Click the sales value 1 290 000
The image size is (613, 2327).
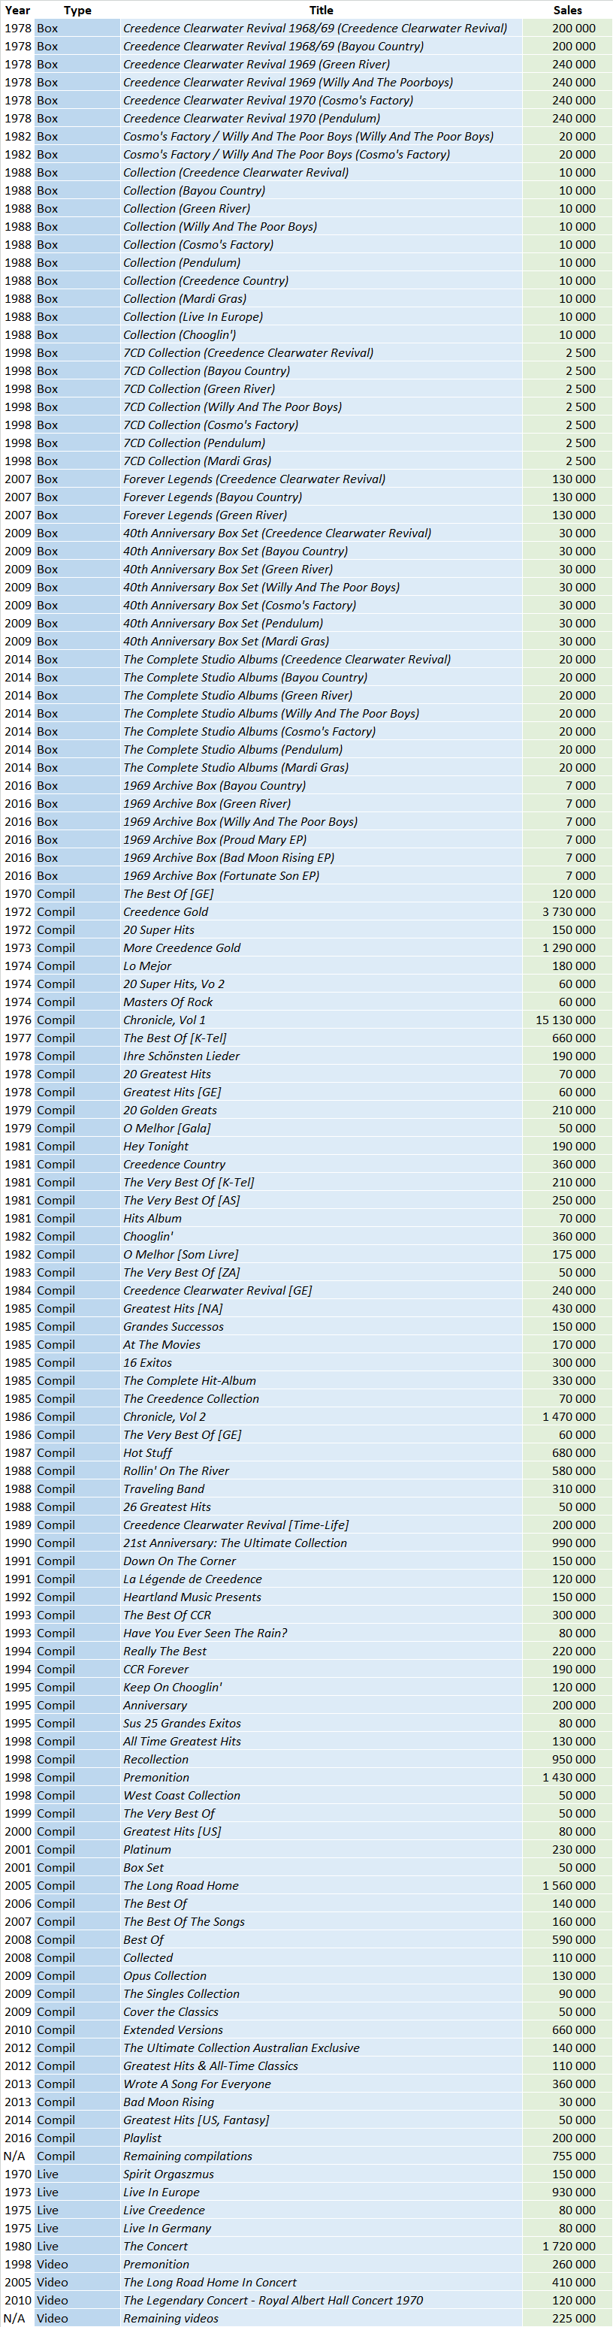[x=569, y=947]
